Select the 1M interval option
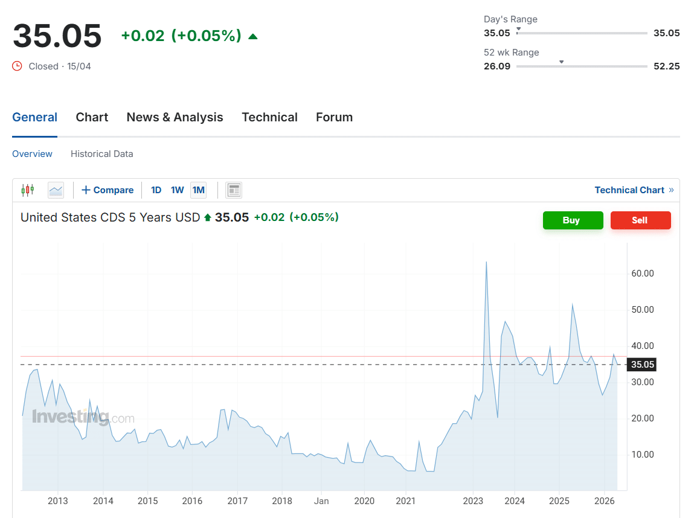 (198, 190)
